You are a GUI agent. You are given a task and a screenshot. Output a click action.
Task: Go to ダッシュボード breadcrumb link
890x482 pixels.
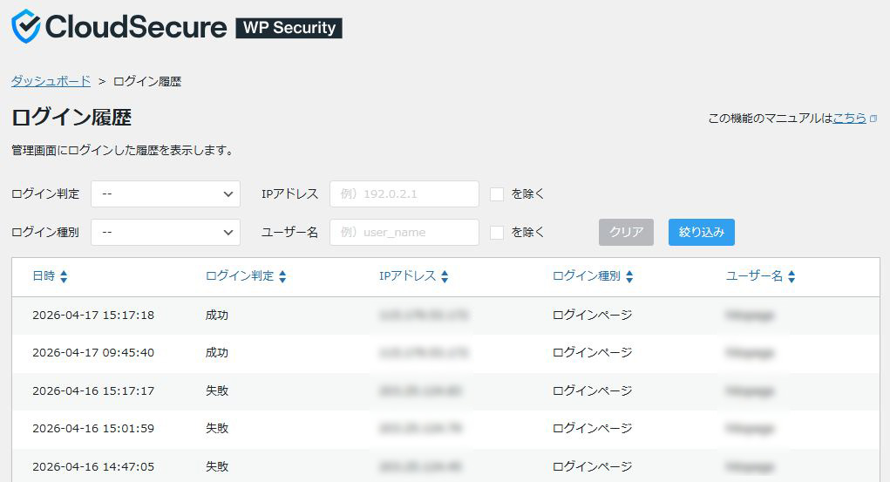[x=51, y=81]
